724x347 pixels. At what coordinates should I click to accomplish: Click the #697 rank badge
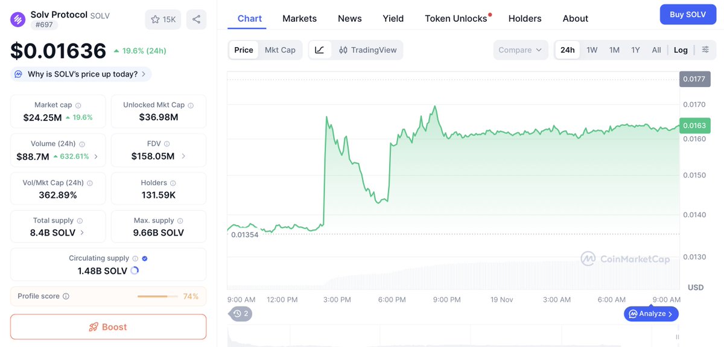pyautogui.click(x=43, y=25)
